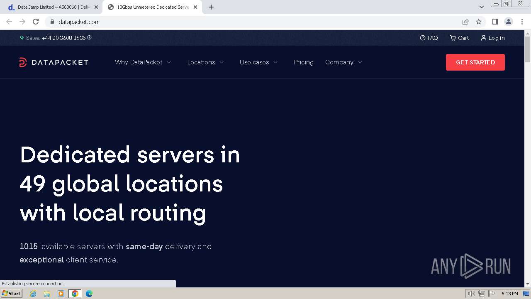Screen dimensions: 531x299
Task: Click the share page icon in the address bar
Action: pyautogui.click(x=465, y=22)
